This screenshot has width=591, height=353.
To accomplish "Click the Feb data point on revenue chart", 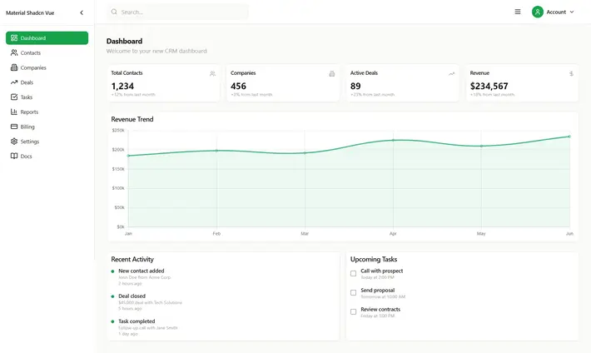I will (216, 151).
